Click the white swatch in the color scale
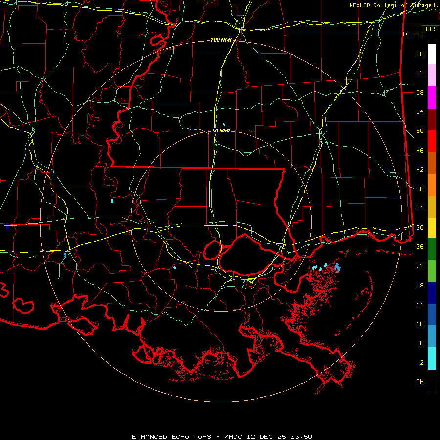This screenshot has width=440, height=440. point(432,54)
